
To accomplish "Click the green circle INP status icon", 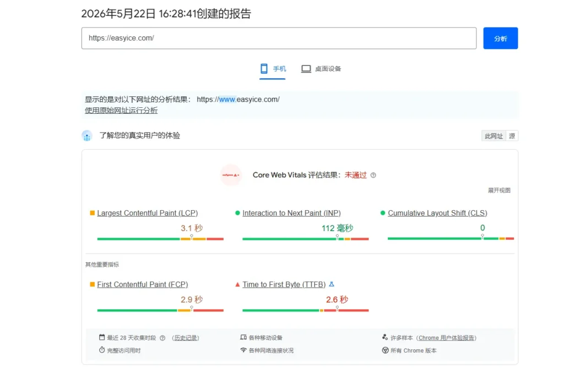I will click(x=237, y=213).
